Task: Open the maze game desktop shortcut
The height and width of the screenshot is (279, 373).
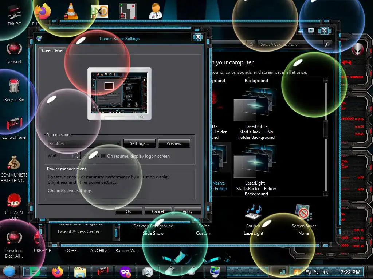Action: point(128,11)
